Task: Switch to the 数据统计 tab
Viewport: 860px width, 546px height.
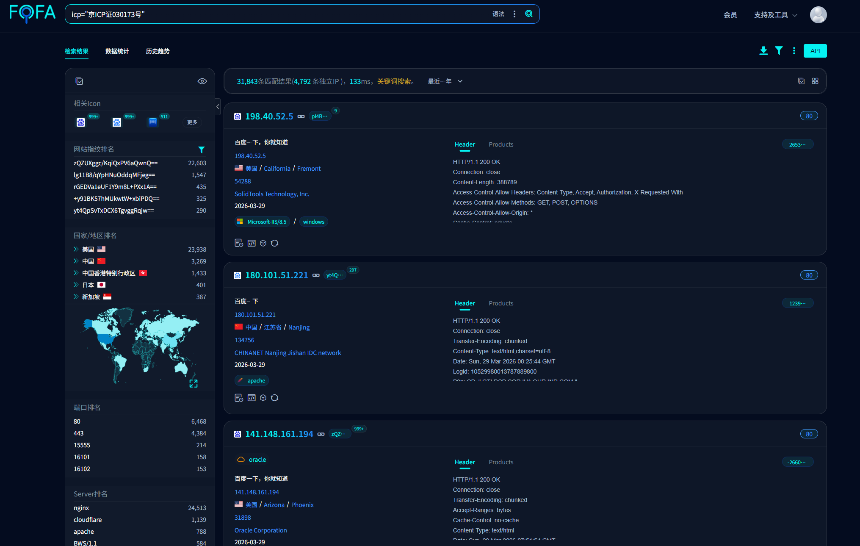Action: pyautogui.click(x=117, y=51)
